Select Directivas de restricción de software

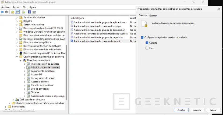(x=42, y=46)
